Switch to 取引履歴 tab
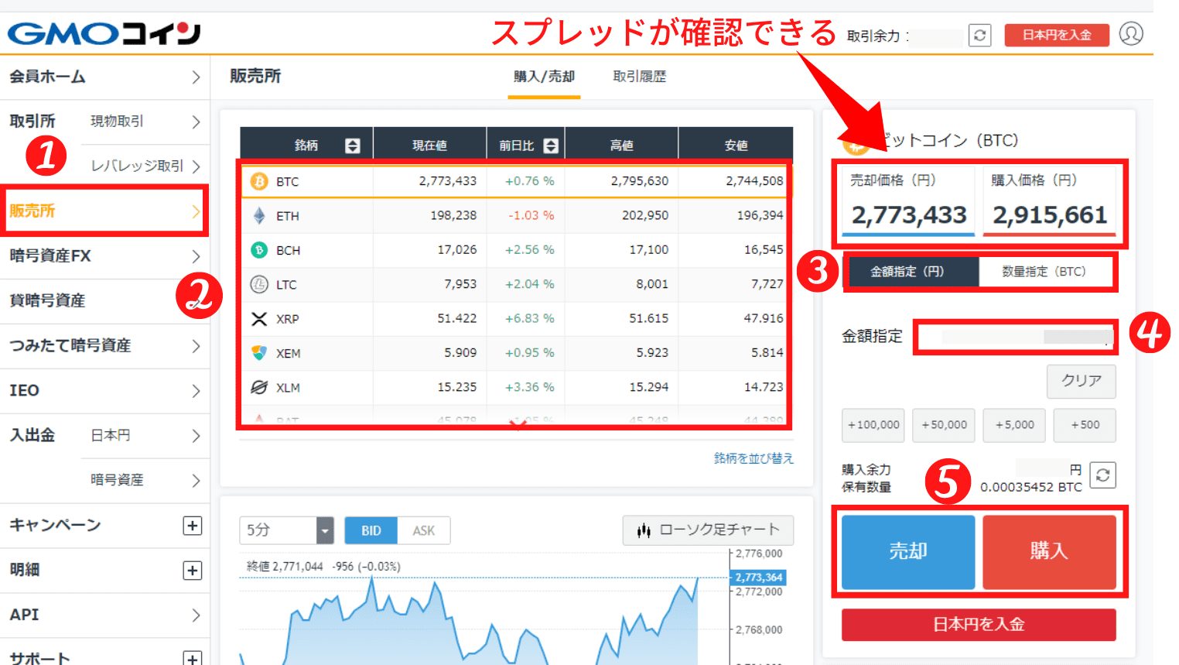Viewport: 1179px width, 665px height. (x=639, y=77)
